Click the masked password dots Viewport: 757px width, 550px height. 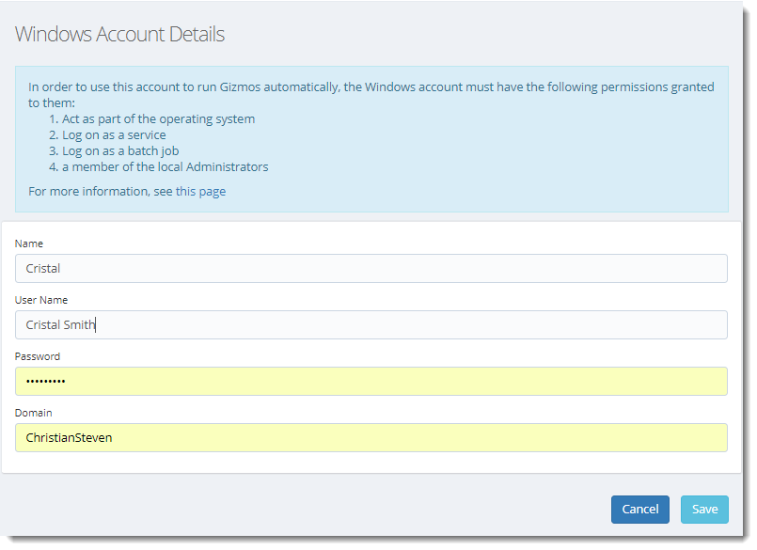click(x=45, y=382)
